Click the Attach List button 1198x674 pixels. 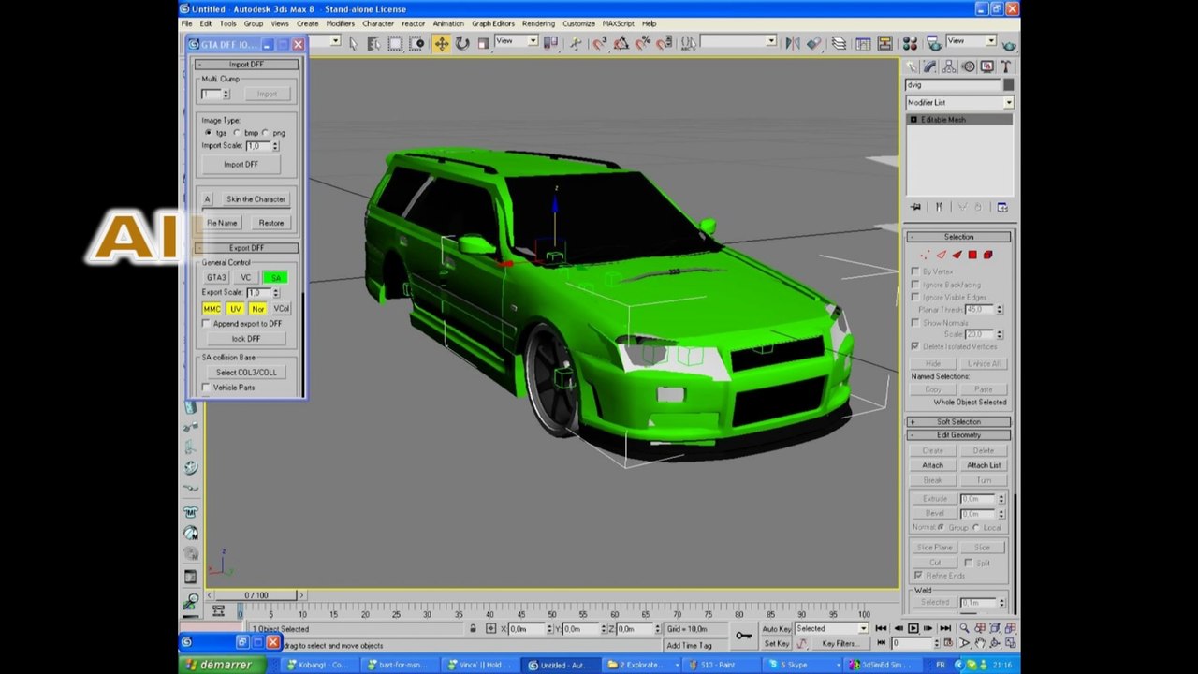[x=984, y=465]
